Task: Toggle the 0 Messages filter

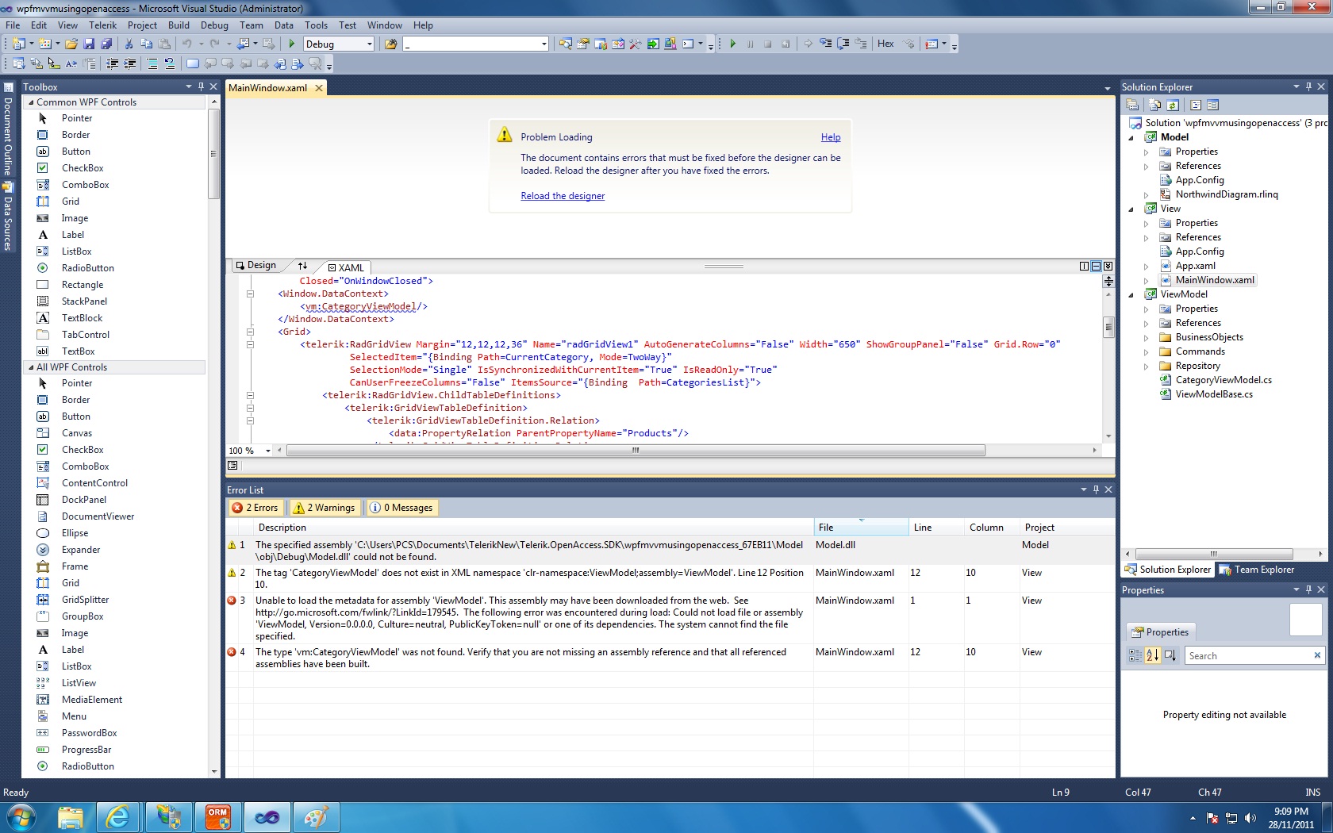Action: click(402, 508)
